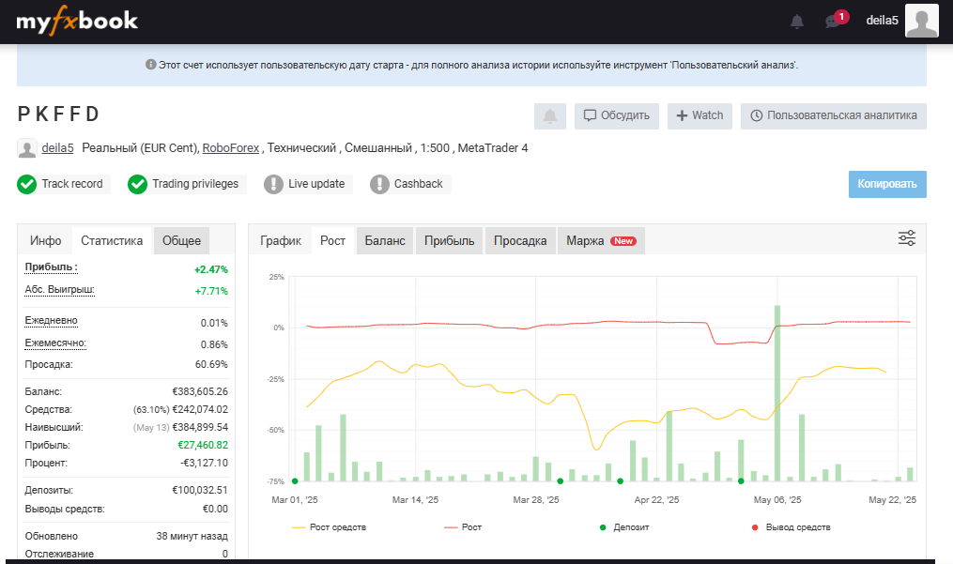The width and height of the screenshot is (953, 564).
Task: Toggle the Депозит legend marker
Action: (624, 526)
